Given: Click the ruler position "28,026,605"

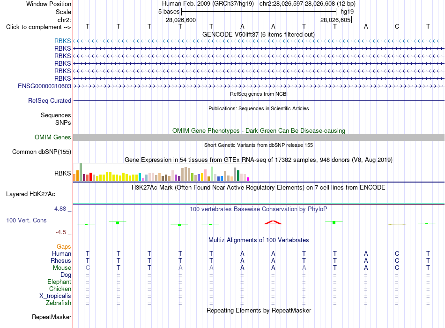Looking at the screenshot, I should click(x=335, y=20).
